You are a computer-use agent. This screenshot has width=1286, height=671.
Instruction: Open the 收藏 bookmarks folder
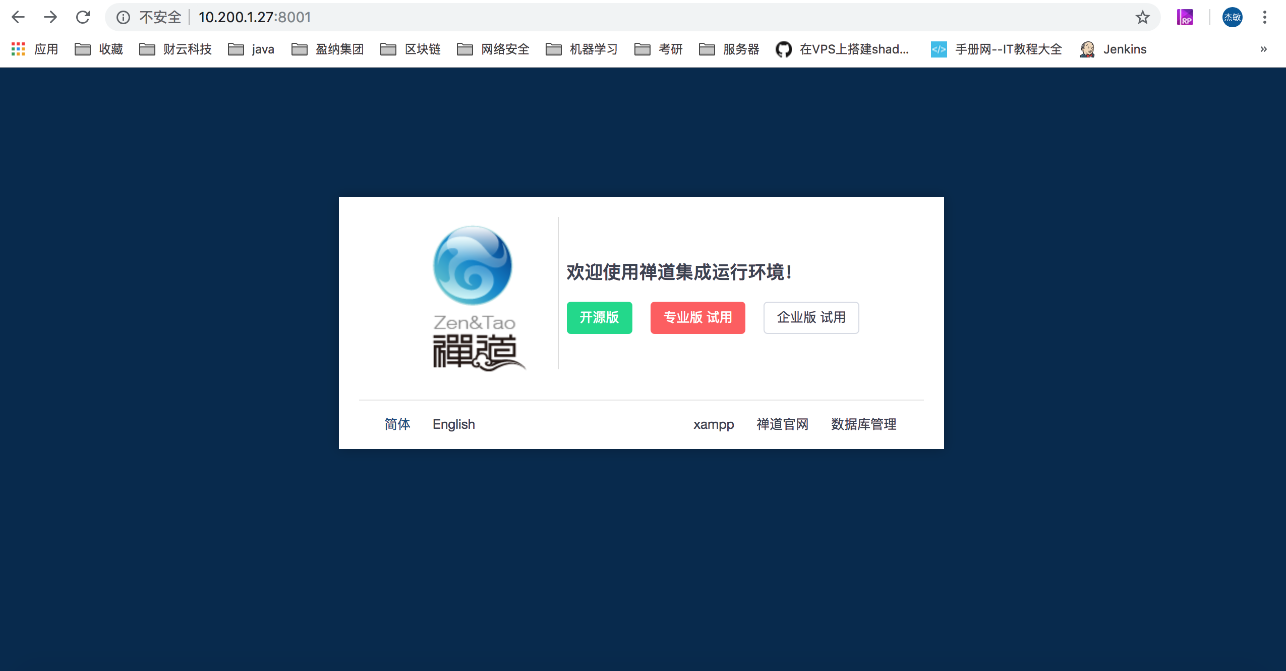pyautogui.click(x=99, y=49)
